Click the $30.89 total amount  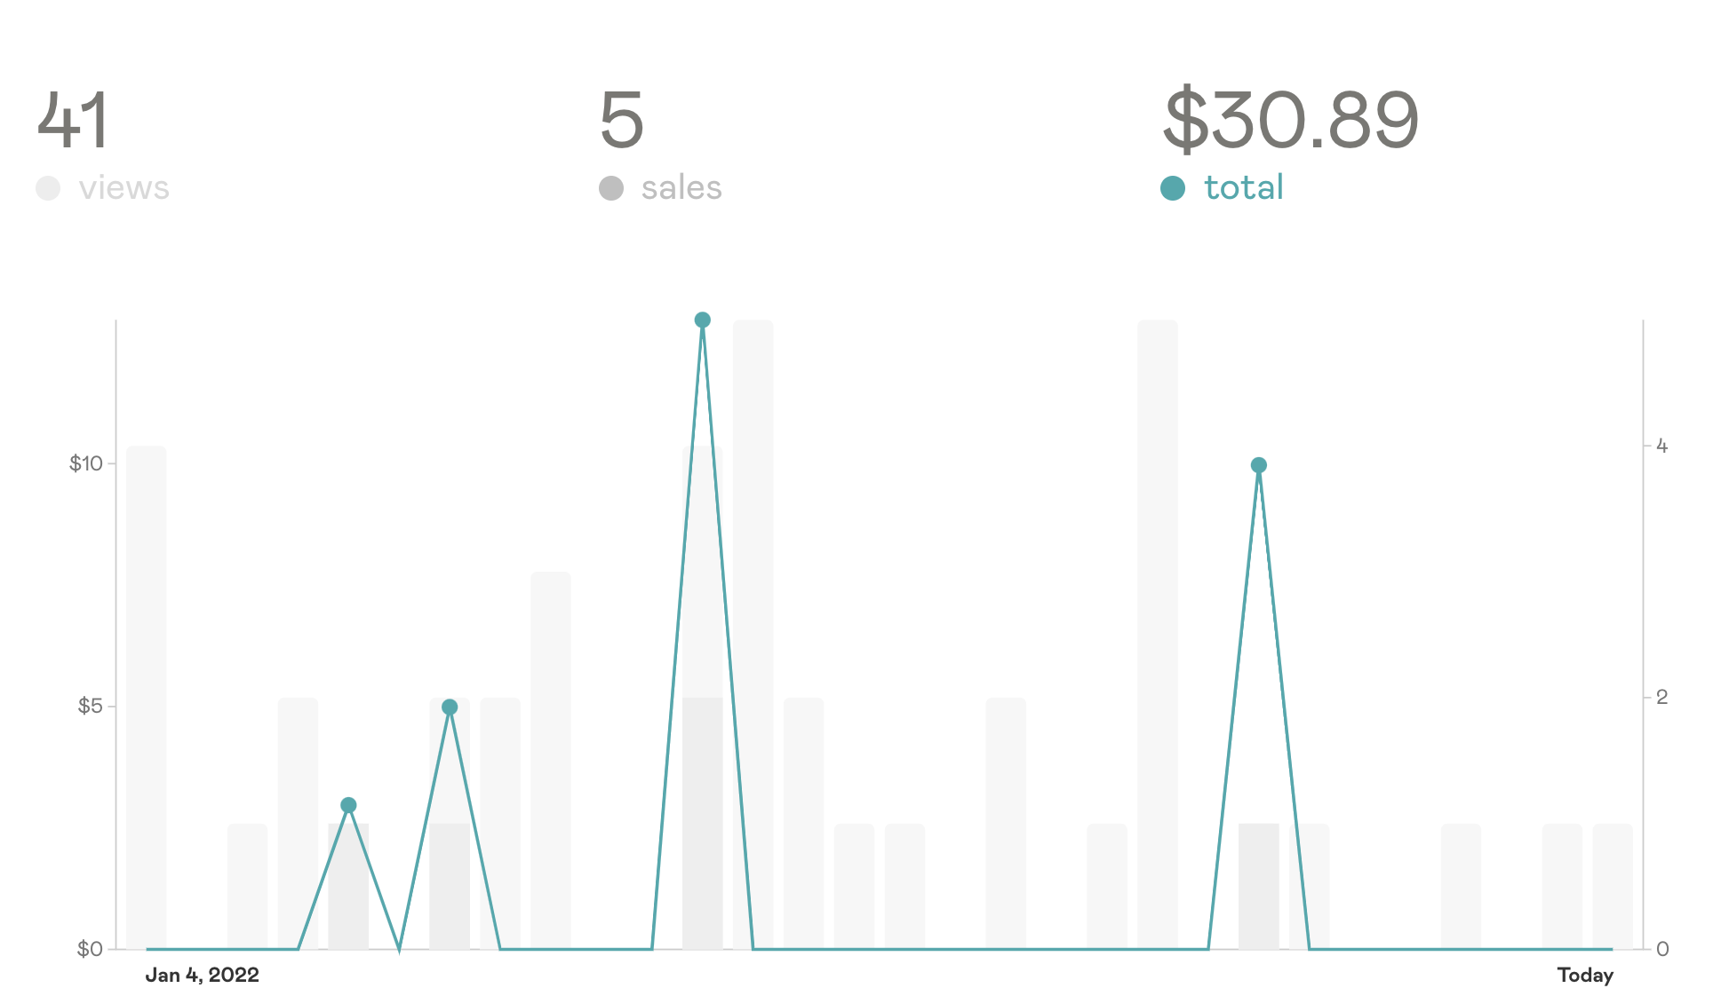point(1291,120)
